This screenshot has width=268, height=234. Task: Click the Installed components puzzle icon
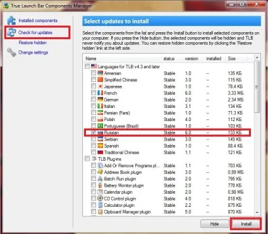[11, 21]
